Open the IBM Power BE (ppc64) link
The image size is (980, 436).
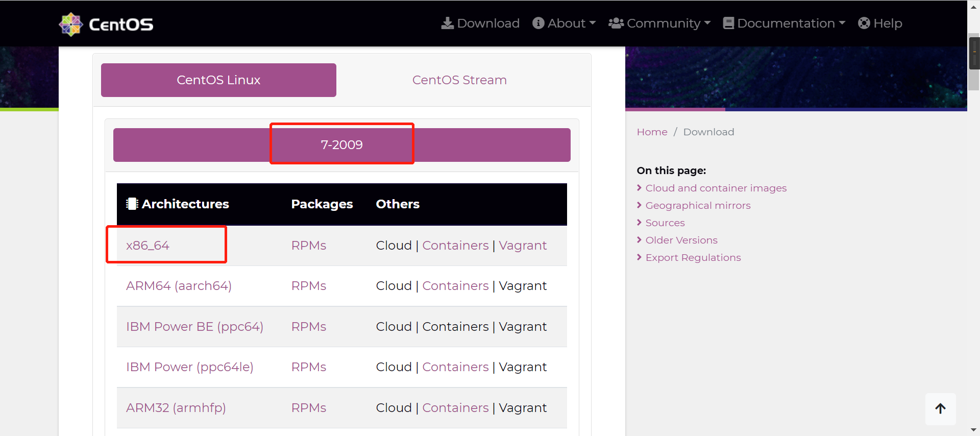194,327
